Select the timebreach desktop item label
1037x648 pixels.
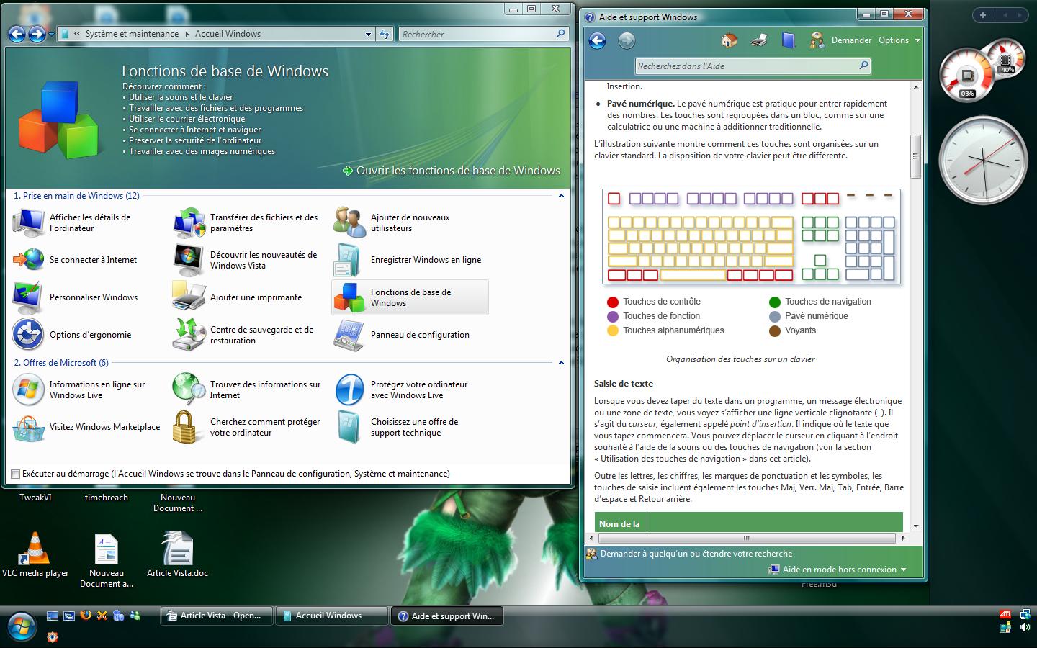(x=107, y=498)
